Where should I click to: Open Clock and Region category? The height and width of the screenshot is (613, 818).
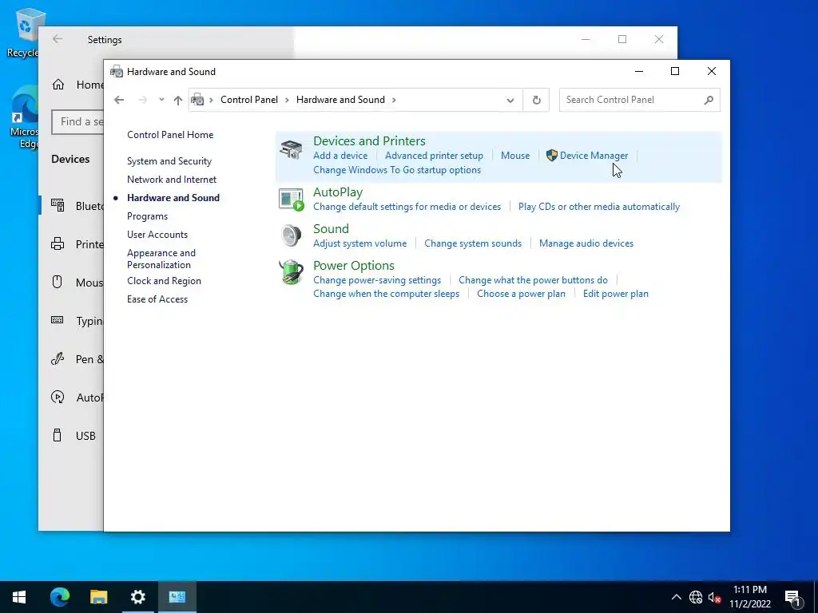[x=164, y=280]
